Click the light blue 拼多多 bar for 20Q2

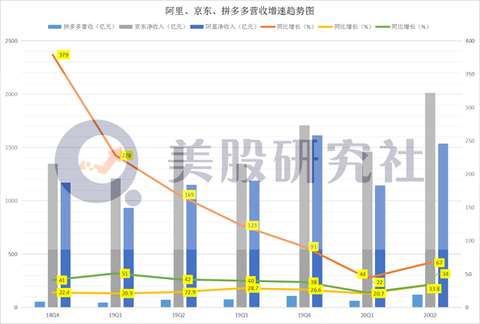pos(417,301)
